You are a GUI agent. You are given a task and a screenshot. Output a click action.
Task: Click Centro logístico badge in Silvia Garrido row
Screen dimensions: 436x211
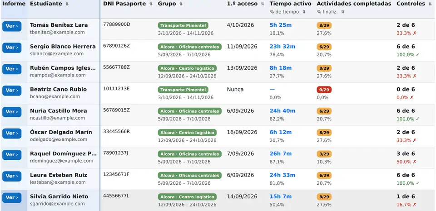[187, 197]
